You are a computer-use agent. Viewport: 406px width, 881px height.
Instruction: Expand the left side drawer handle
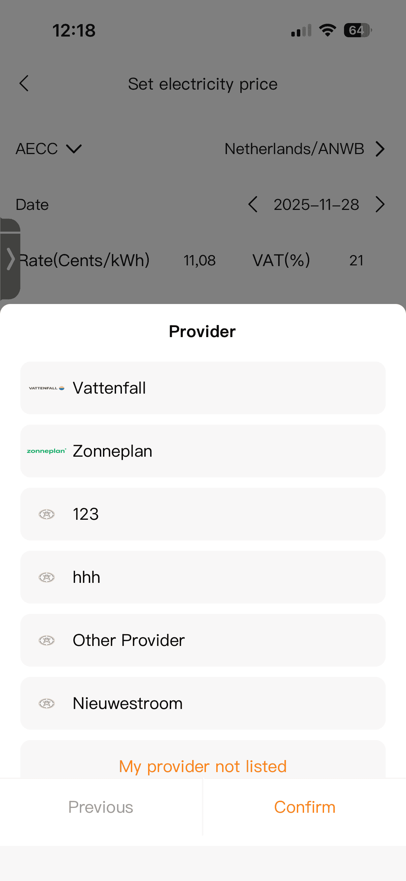10,259
